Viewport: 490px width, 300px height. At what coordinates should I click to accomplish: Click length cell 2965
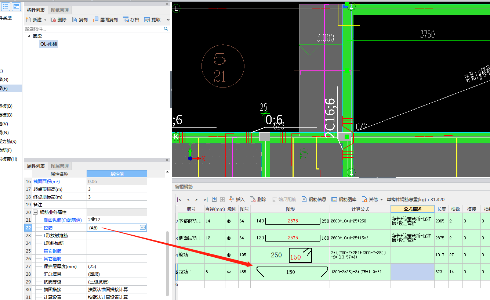tap(442, 221)
